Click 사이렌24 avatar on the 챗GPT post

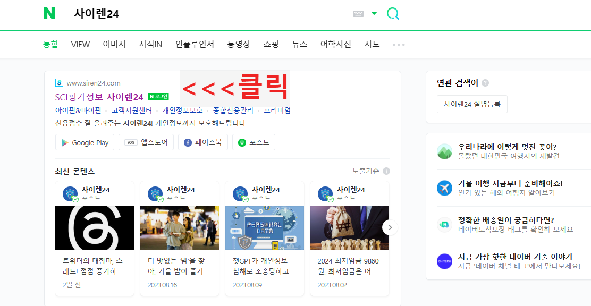click(x=240, y=194)
